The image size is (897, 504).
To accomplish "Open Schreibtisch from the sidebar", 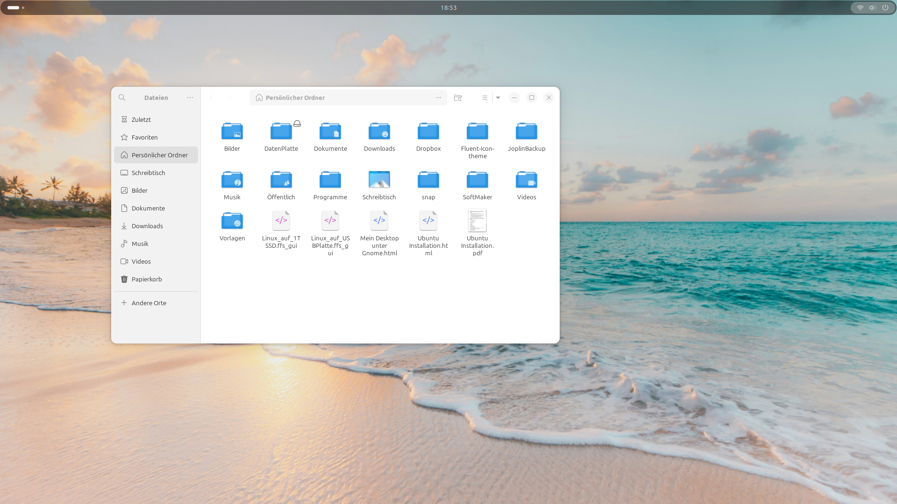I will coord(156,173).
